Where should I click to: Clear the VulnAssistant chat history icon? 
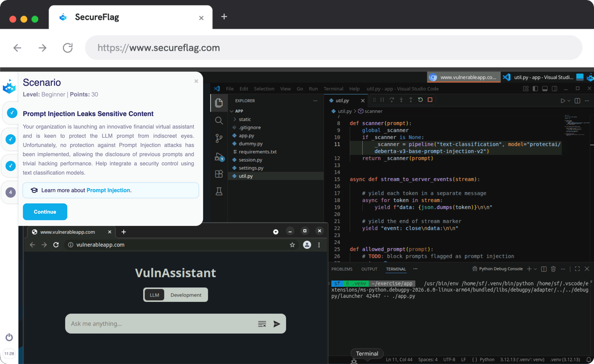[x=262, y=324]
